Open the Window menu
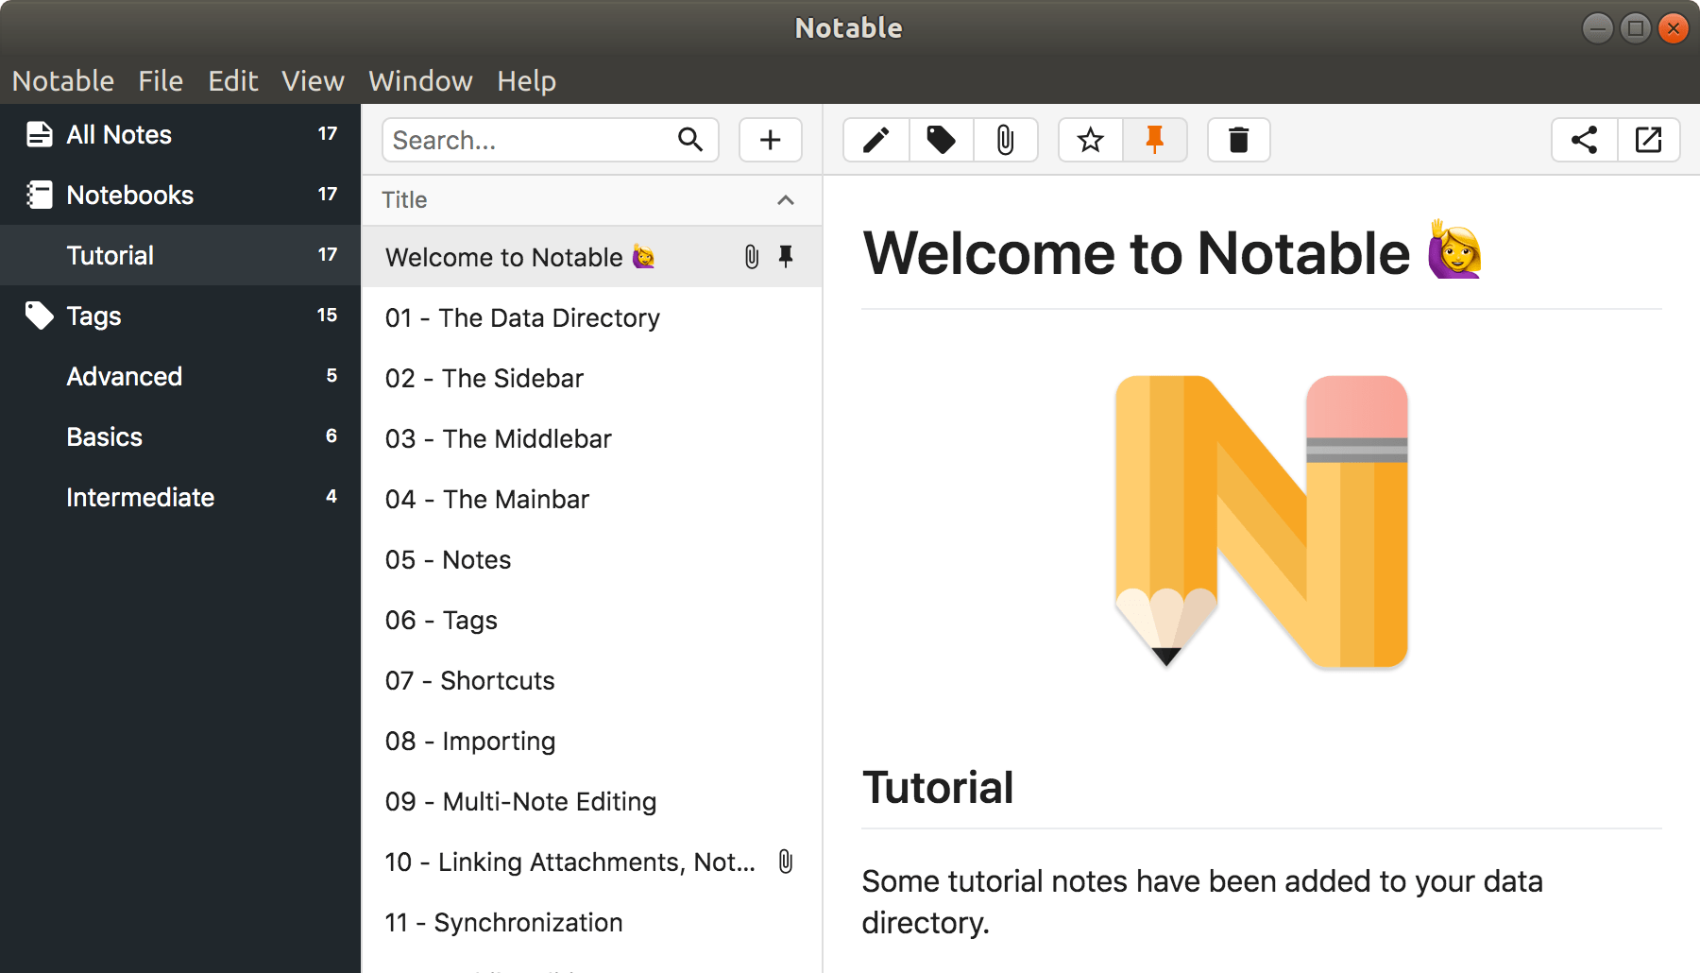The height and width of the screenshot is (973, 1700). 420,80
